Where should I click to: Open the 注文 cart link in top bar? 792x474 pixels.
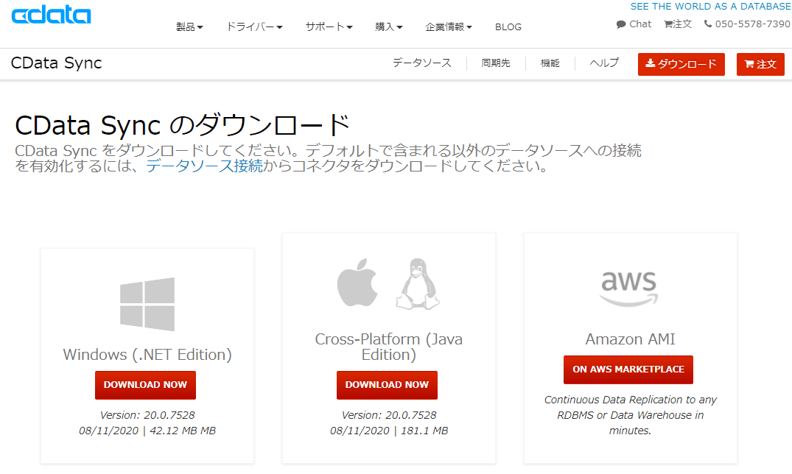tap(678, 24)
